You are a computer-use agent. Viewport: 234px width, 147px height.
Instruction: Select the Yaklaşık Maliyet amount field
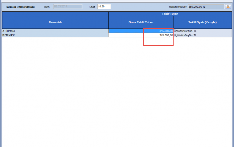pos(206,7)
